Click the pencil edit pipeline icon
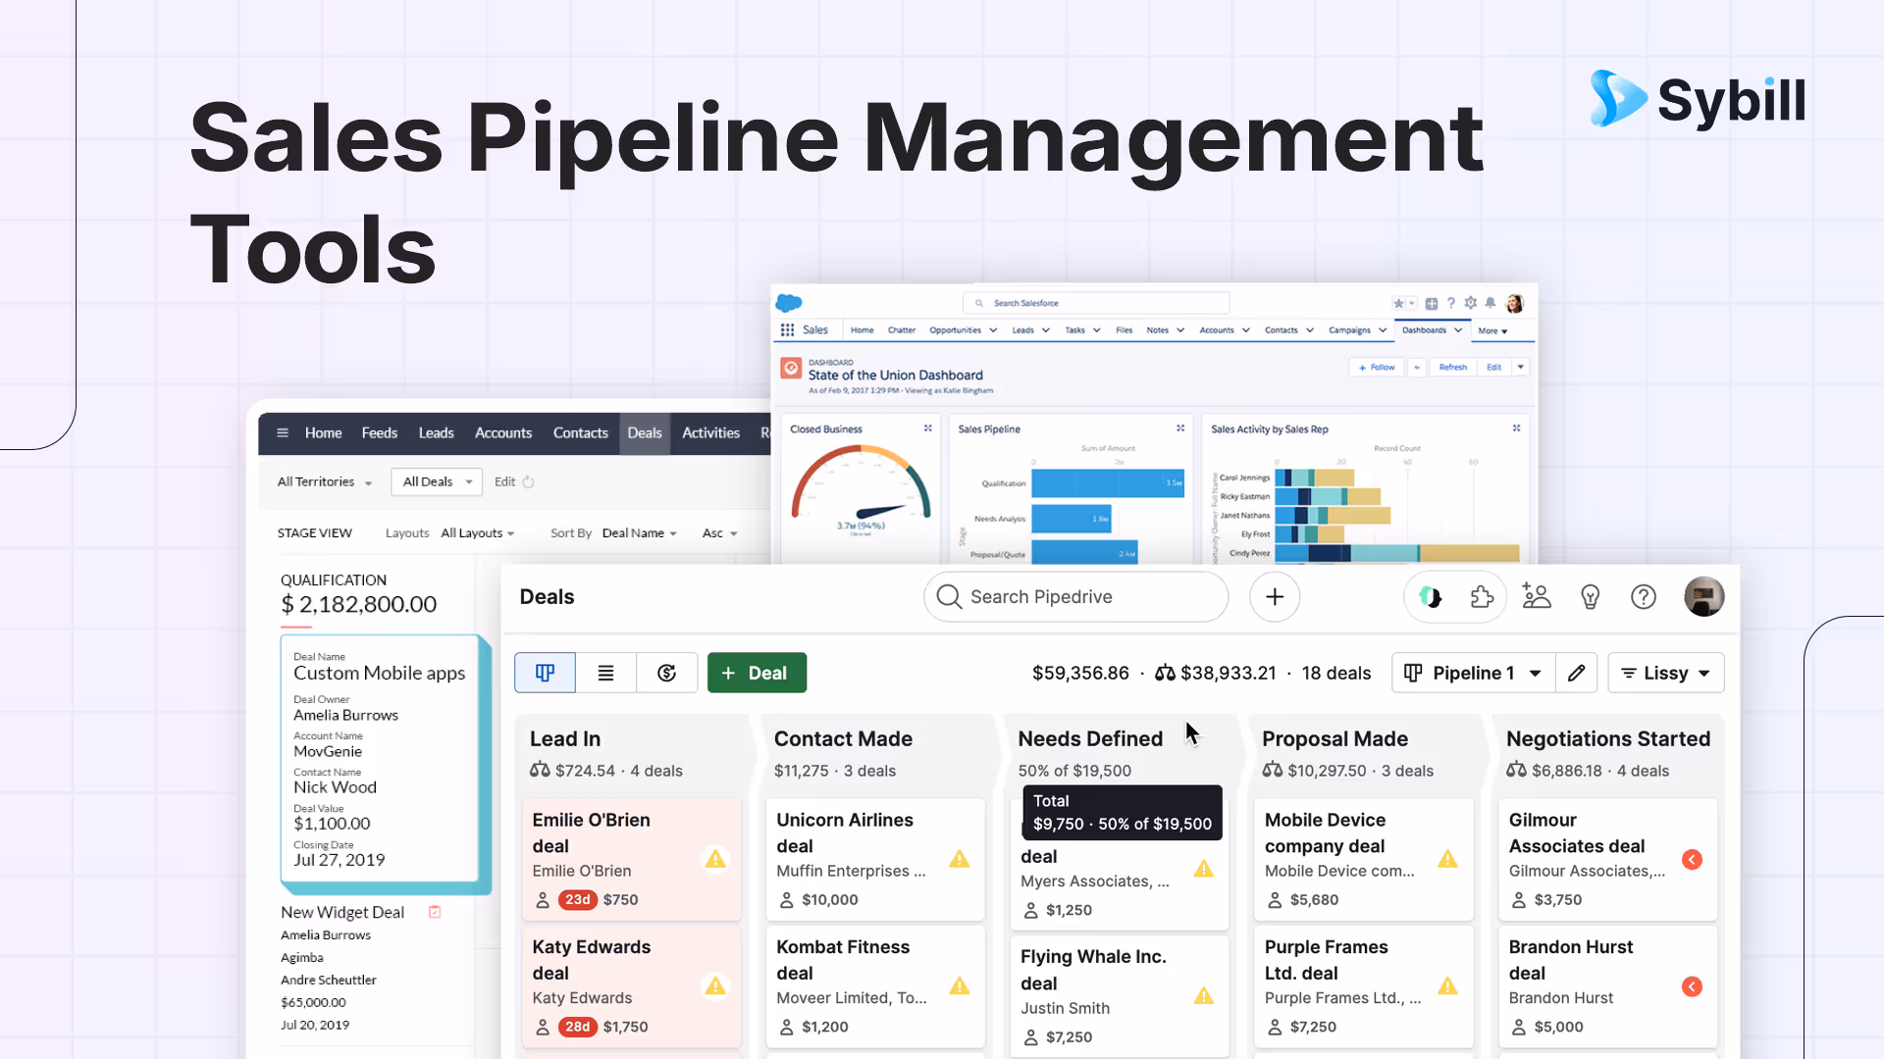The height and width of the screenshot is (1059, 1884). pyautogui.click(x=1577, y=673)
